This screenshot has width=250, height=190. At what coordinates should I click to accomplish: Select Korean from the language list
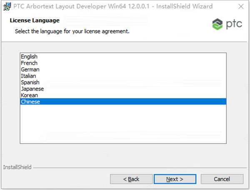pyautogui.click(x=123, y=95)
